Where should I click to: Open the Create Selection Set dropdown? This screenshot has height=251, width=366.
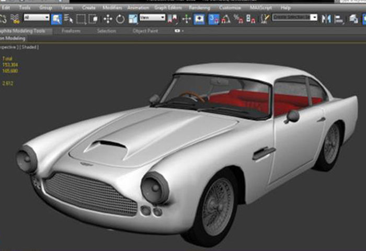click(295, 17)
